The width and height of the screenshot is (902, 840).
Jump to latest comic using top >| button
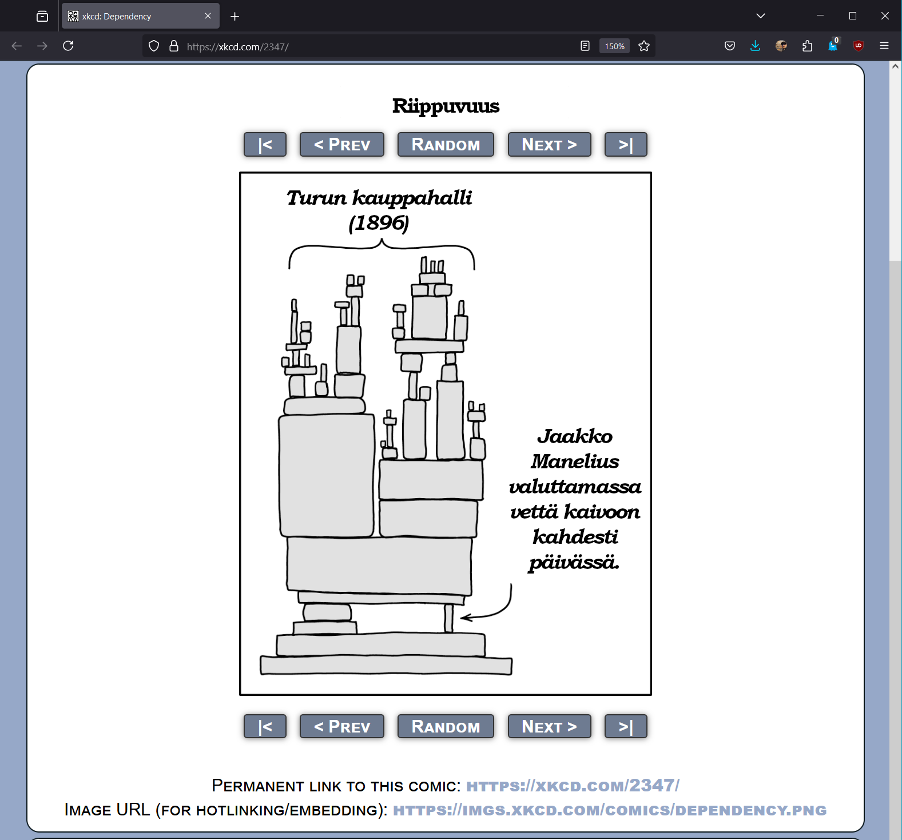[626, 145]
